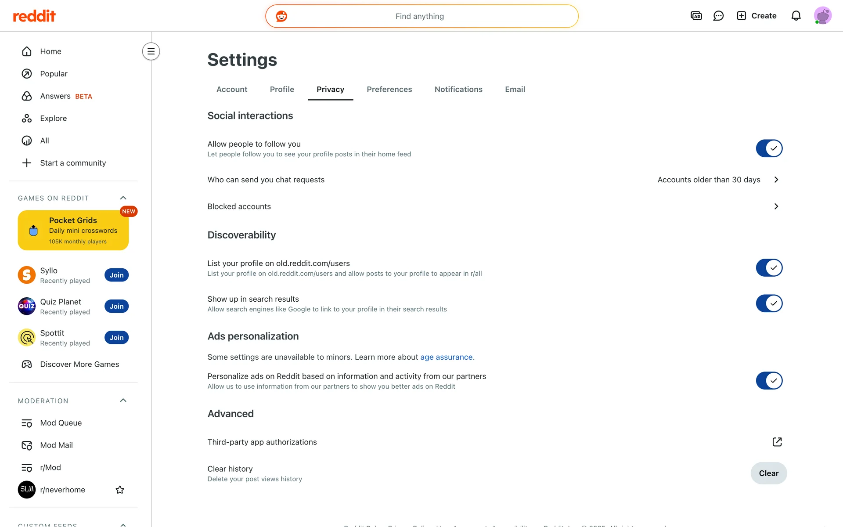Image resolution: width=843 pixels, height=527 pixels.
Task: Open third-party app authorizations external link icon
Action: [777, 442]
